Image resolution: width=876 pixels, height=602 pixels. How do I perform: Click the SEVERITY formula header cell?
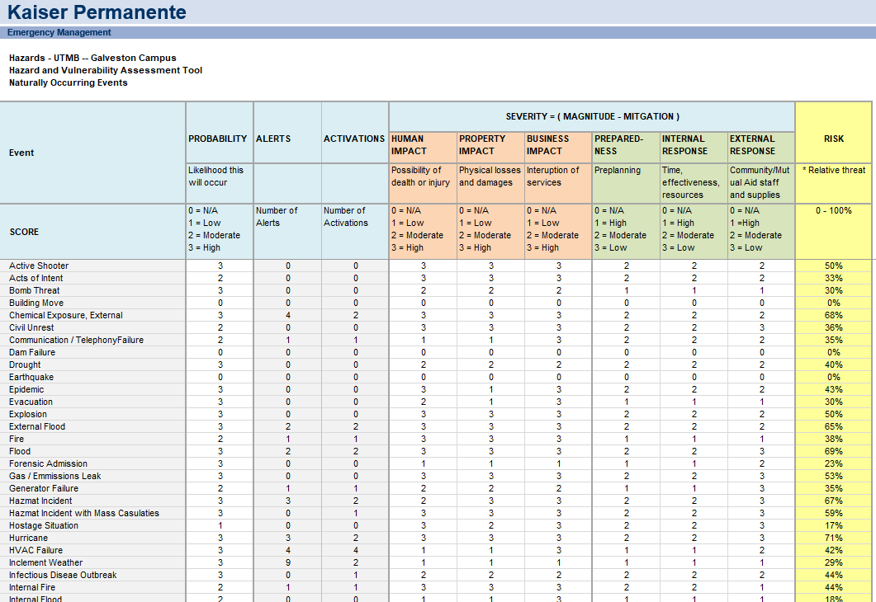592,117
